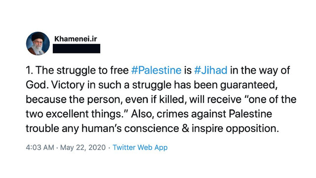Click the 4:03 AM timestamp
The width and height of the screenshot is (316, 178).
(x=40, y=147)
